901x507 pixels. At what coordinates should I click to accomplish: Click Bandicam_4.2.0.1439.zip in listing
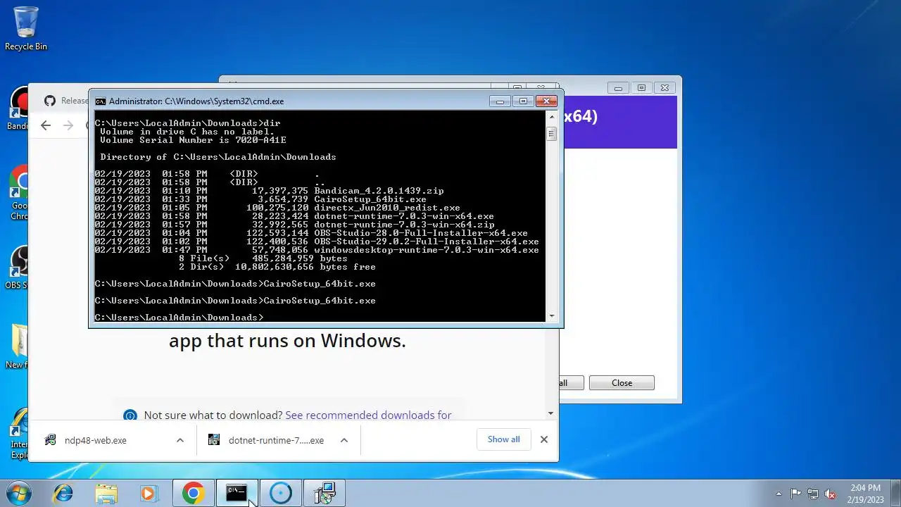click(x=379, y=191)
